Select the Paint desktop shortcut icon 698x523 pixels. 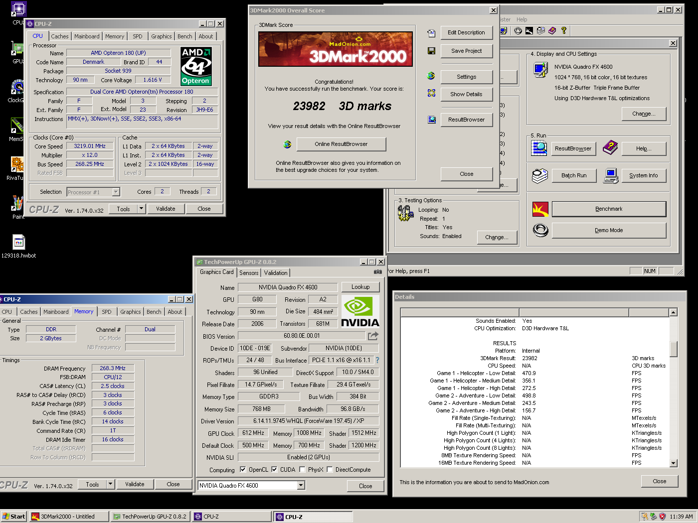coord(18,204)
